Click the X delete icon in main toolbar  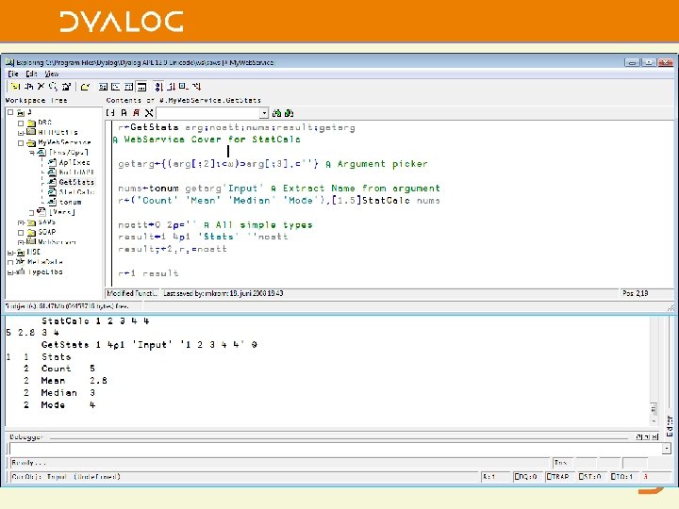(x=41, y=87)
